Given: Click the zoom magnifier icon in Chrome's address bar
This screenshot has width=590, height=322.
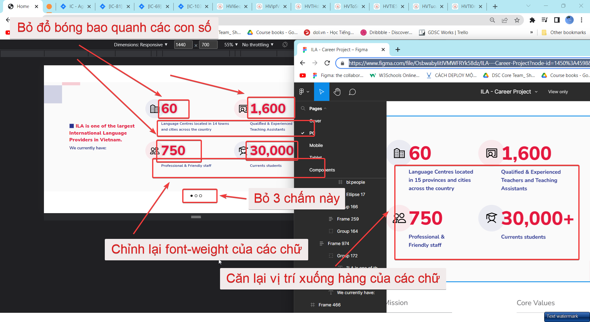Looking at the screenshot, I should tap(492, 20).
